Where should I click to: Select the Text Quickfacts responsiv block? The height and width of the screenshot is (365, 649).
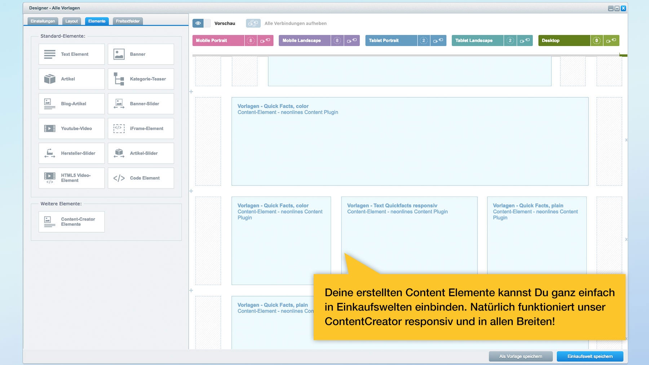pos(409,235)
